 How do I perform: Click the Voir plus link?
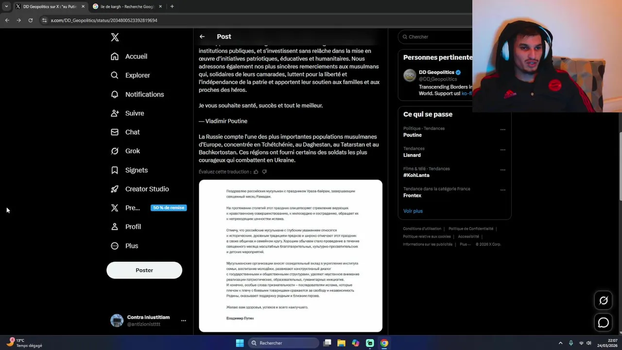[413, 211]
